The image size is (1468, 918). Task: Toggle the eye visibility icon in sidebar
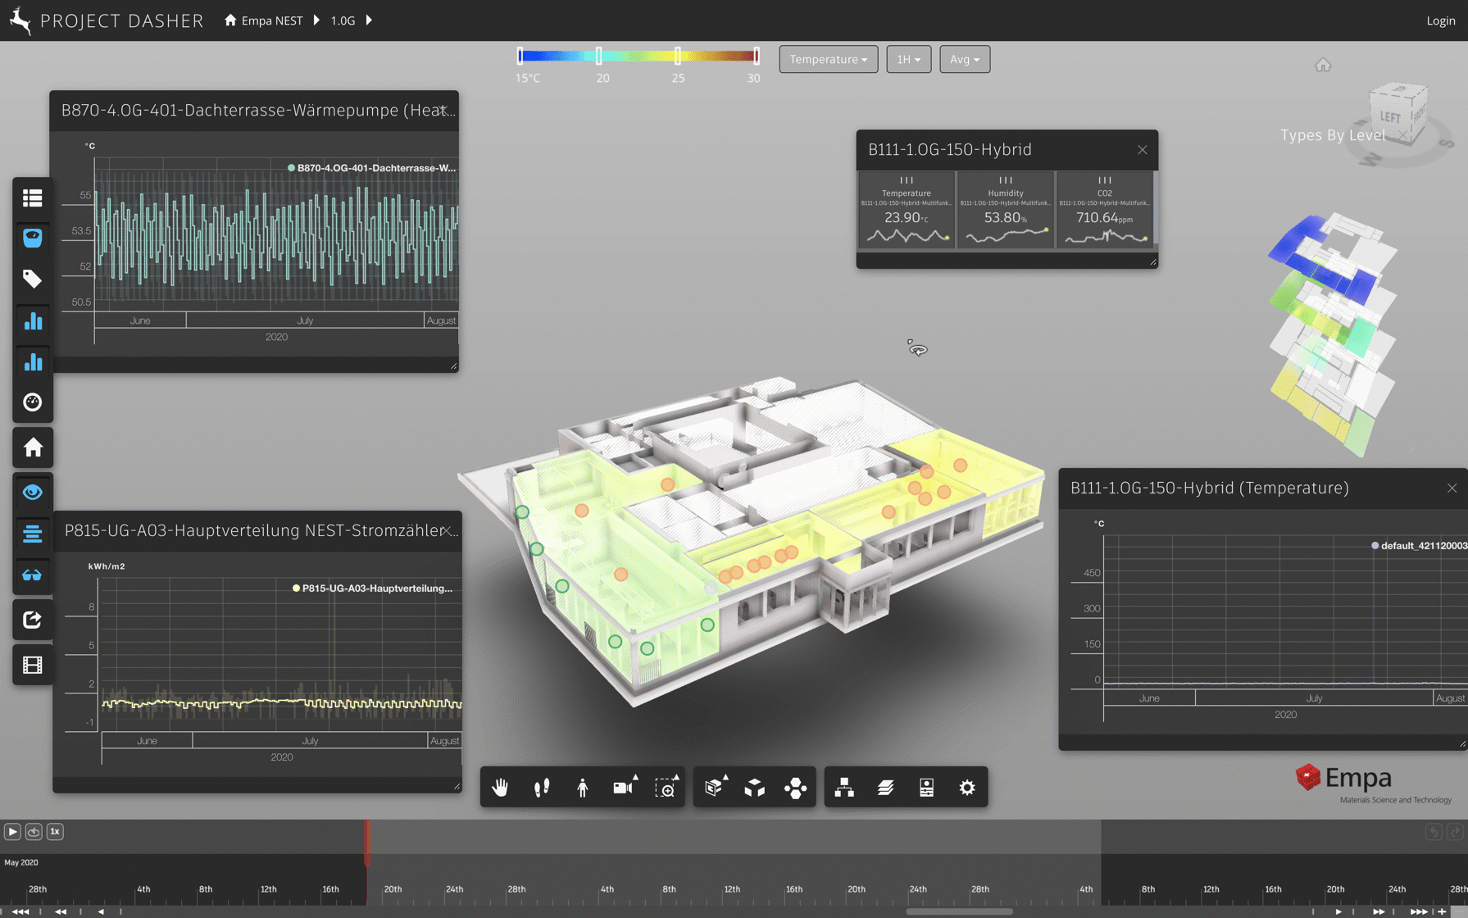pos(33,493)
